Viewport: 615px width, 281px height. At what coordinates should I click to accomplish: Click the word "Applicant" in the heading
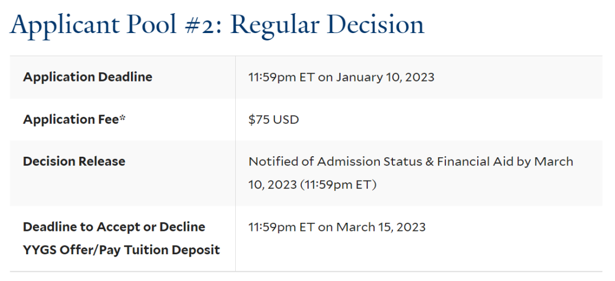pyautogui.click(x=65, y=25)
